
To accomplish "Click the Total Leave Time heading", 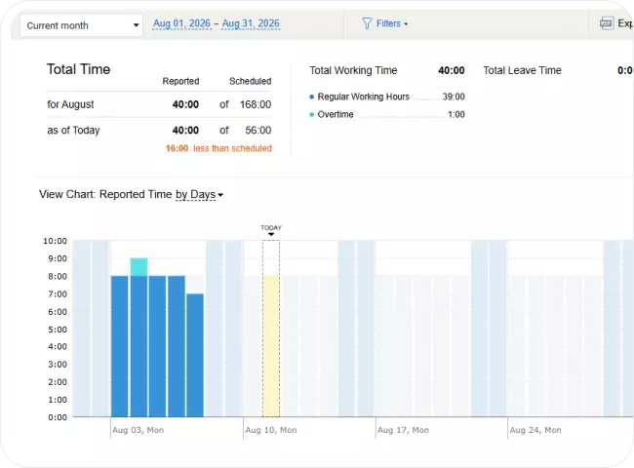I will tap(523, 70).
